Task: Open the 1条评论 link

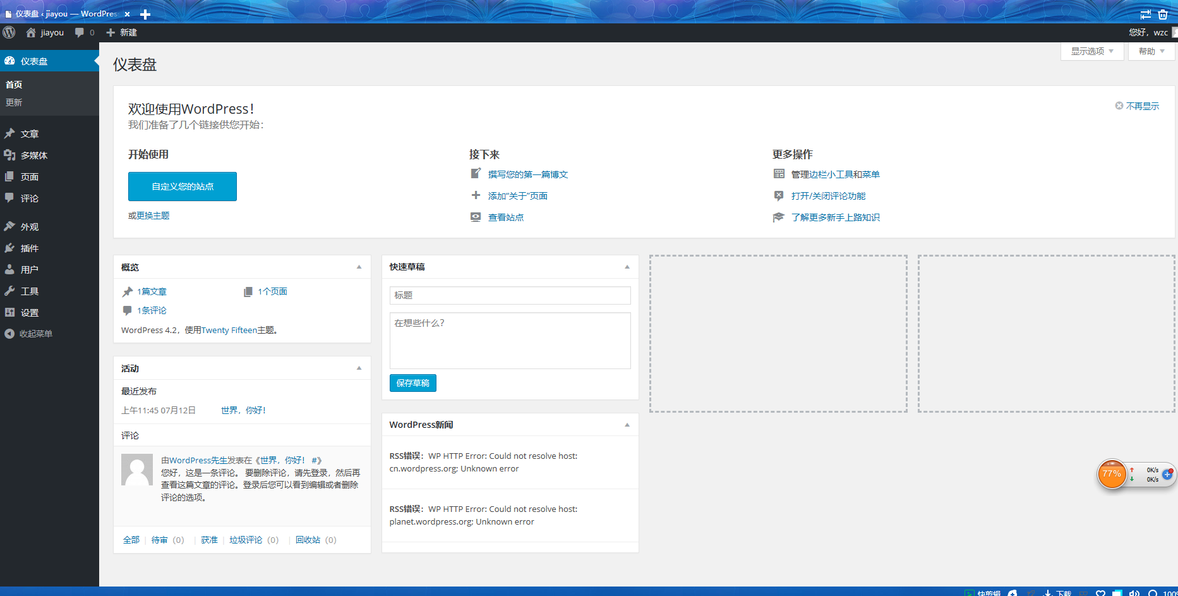Action: [152, 310]
